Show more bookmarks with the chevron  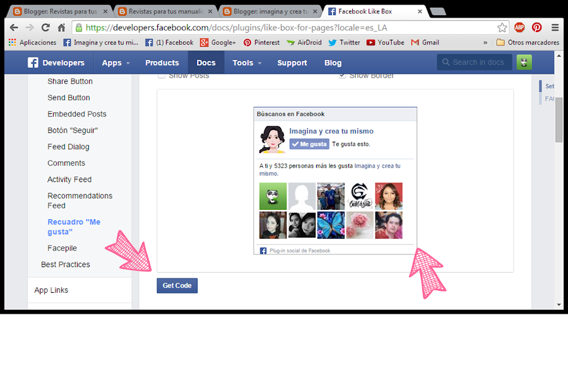pos(485,43)
